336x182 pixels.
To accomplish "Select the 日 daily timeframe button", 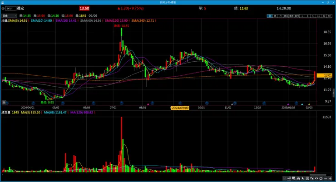I will coord(270,16).
